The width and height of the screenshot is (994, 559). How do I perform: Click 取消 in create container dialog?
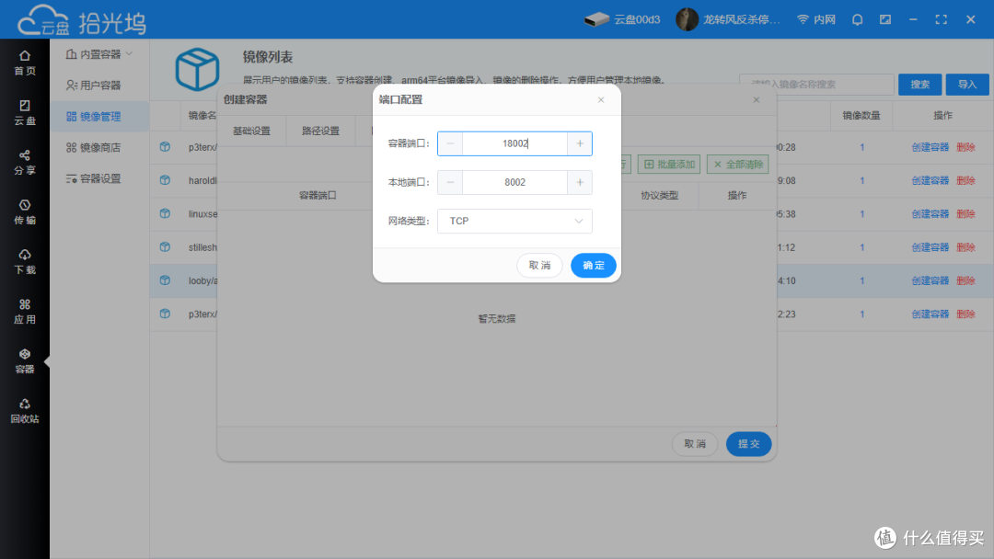click(x=695, y=444)
